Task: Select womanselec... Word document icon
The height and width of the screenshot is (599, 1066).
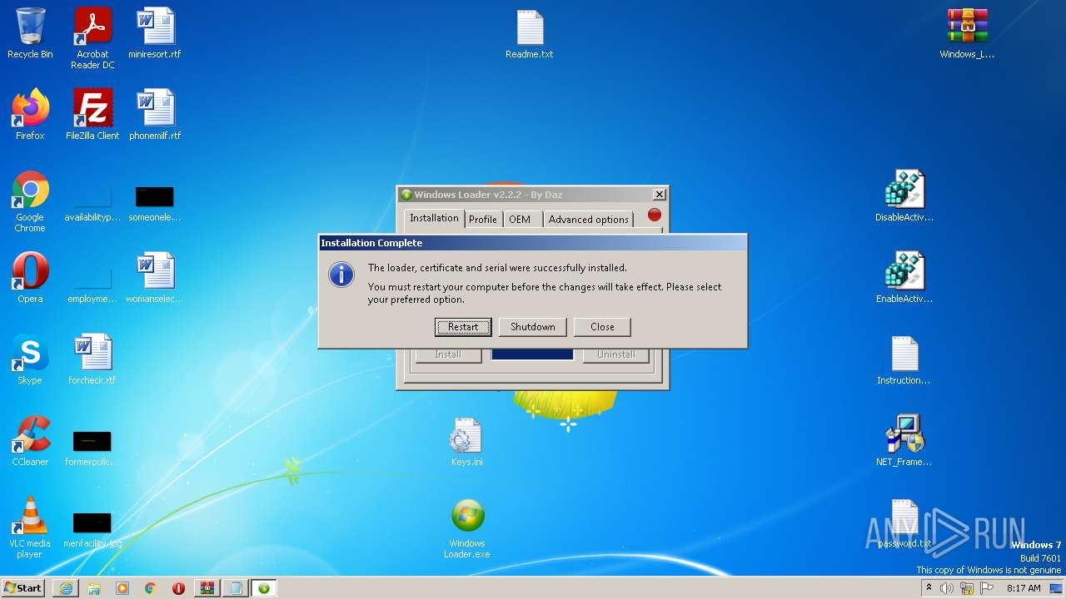Action: 155,278
